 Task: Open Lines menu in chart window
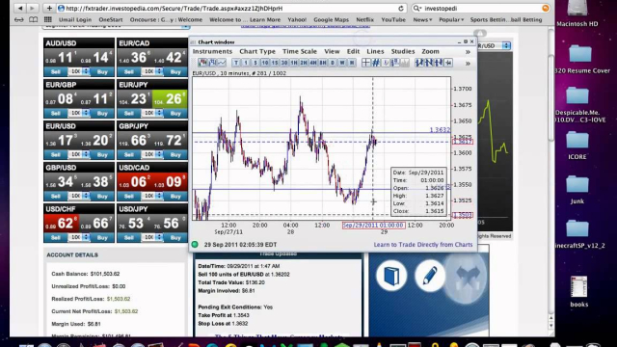[375, 51]
